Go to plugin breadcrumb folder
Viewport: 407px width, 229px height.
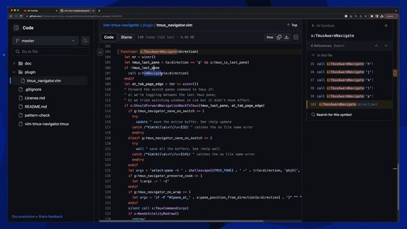pos(148,25)
